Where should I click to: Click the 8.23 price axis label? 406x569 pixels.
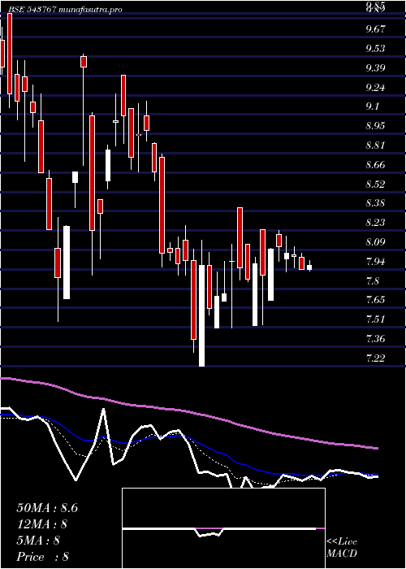pyautogui.click(x=375, y=223)
